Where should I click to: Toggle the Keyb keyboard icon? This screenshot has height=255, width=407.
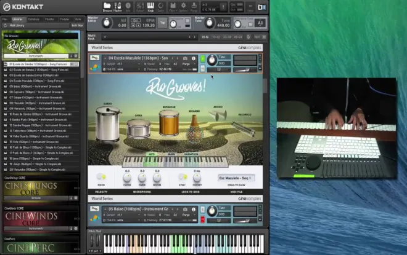[150, 7]
